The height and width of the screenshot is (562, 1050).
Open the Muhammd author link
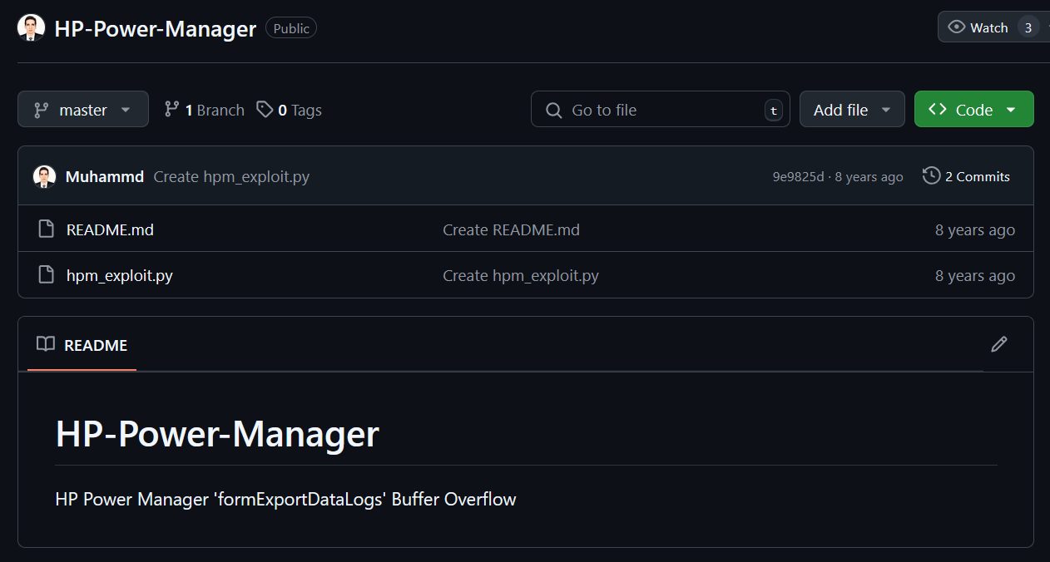105,176
